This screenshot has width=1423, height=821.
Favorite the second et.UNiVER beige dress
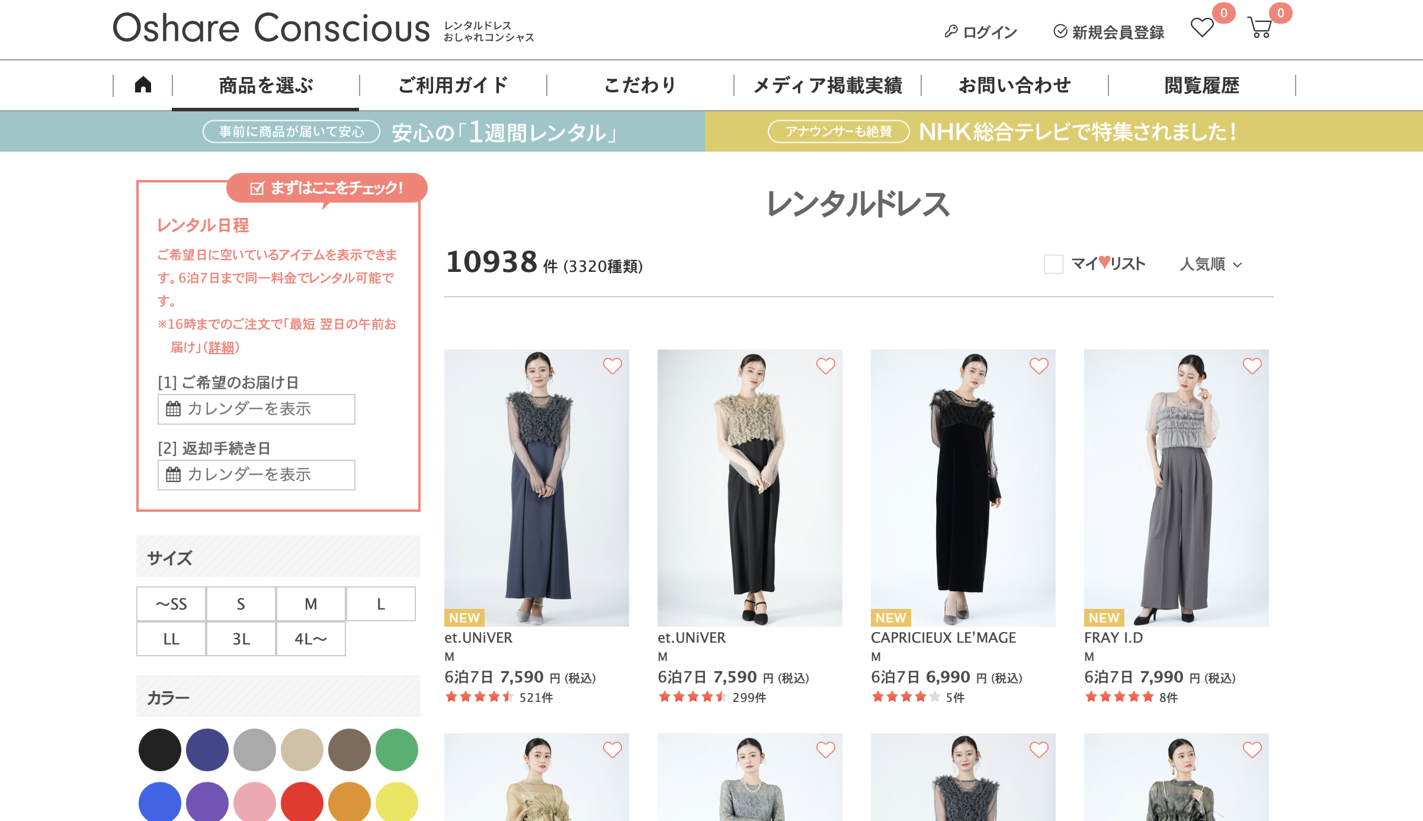tap(825, 366)
